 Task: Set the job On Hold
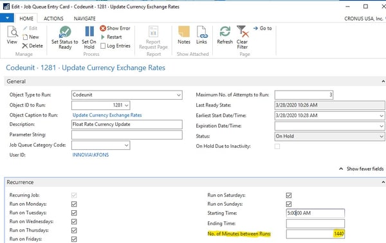(89, 38)
